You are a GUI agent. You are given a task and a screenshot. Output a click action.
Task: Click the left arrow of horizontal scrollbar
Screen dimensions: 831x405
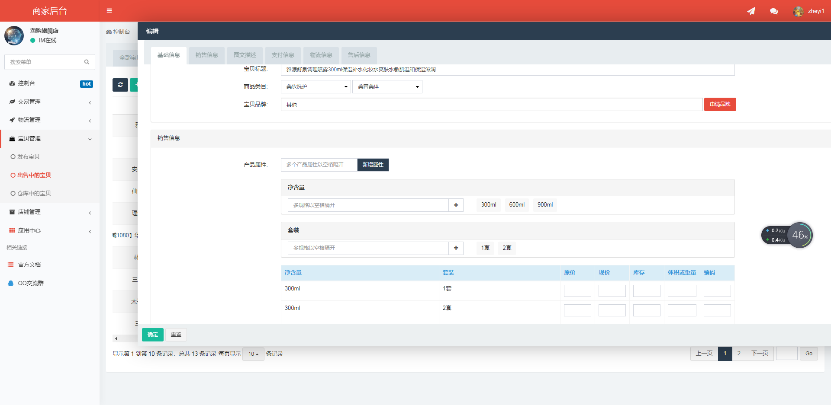116,338
